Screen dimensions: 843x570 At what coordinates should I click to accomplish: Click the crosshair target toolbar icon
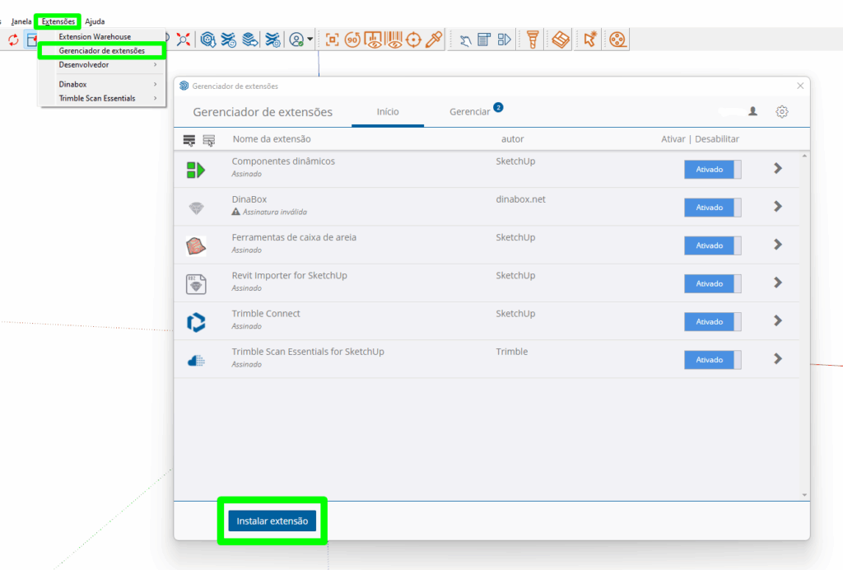[x=413, y=40]
